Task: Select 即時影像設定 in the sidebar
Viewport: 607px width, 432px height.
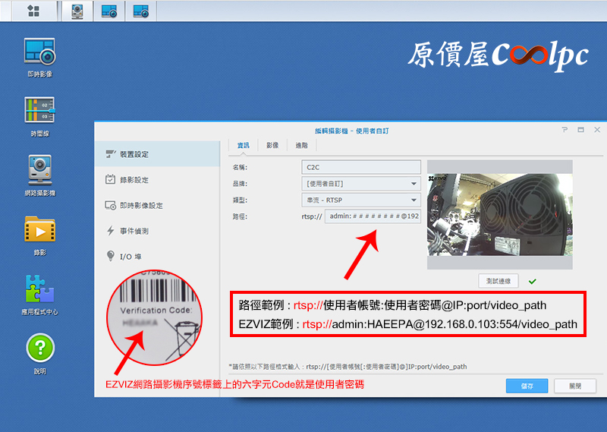Action: tap(157, 205)
